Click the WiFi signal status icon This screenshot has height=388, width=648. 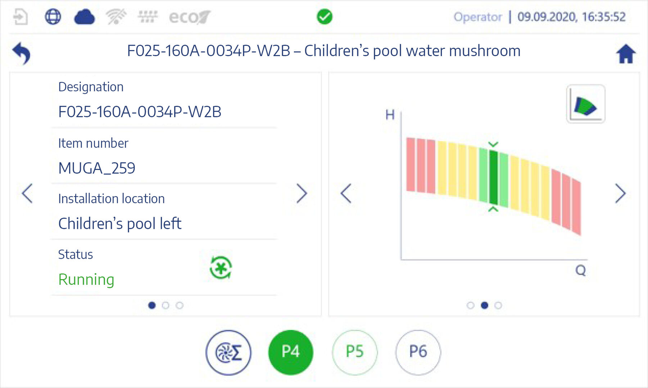click(116, 17)
